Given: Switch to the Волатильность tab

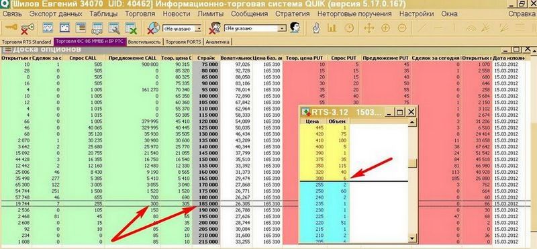Looking at the screenshot, I should [x=144, y=42].
